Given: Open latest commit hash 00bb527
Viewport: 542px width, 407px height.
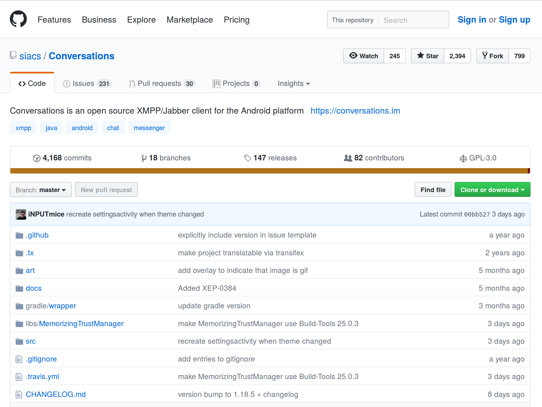Looking at the screenshot, I should [x=477, y=214].
